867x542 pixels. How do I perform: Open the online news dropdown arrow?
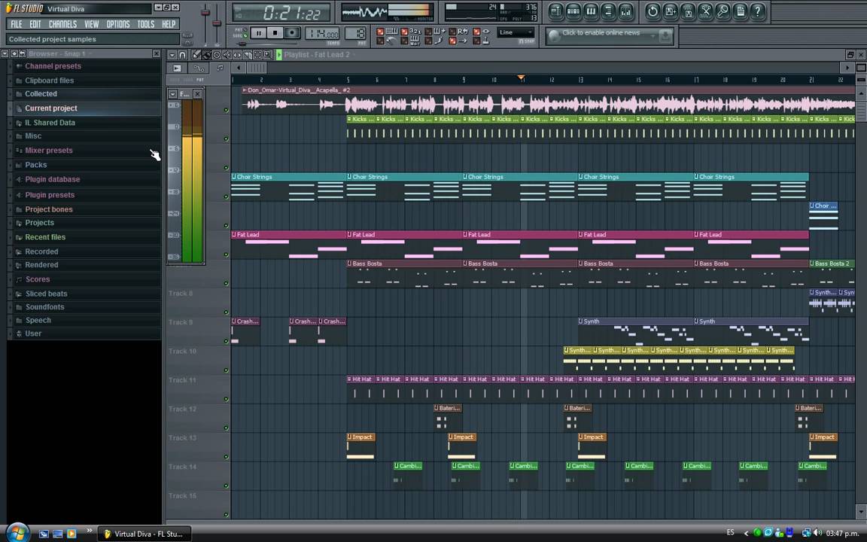tap(653, 36)
